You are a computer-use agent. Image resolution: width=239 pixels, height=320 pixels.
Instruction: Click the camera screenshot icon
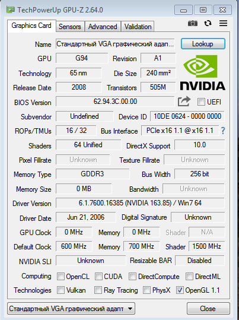coord(193,23)
